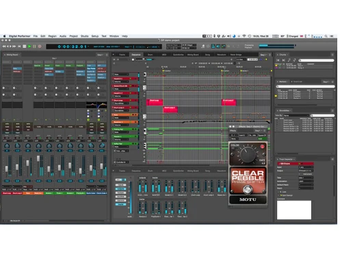Click the Chunks window previous-chunk icon

278,60
